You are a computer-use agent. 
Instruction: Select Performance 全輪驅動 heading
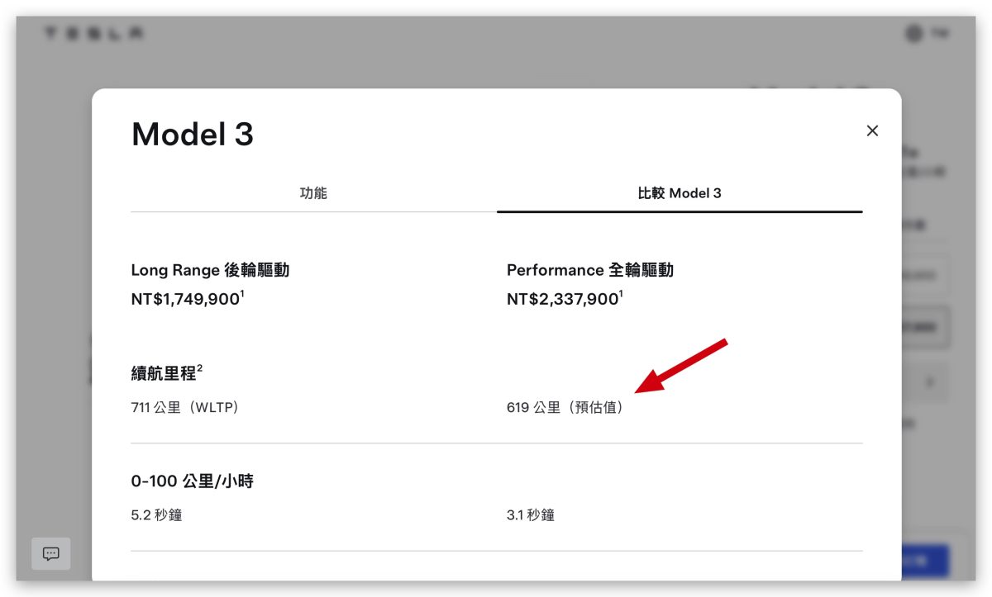[x=590, y=270]
